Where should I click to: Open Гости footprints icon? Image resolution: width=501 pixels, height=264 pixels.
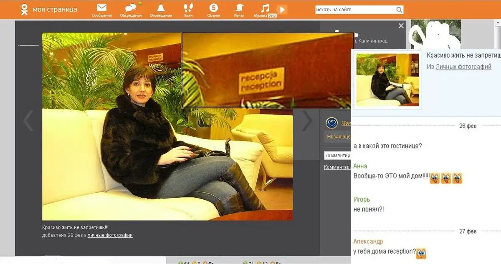point(188,8)
